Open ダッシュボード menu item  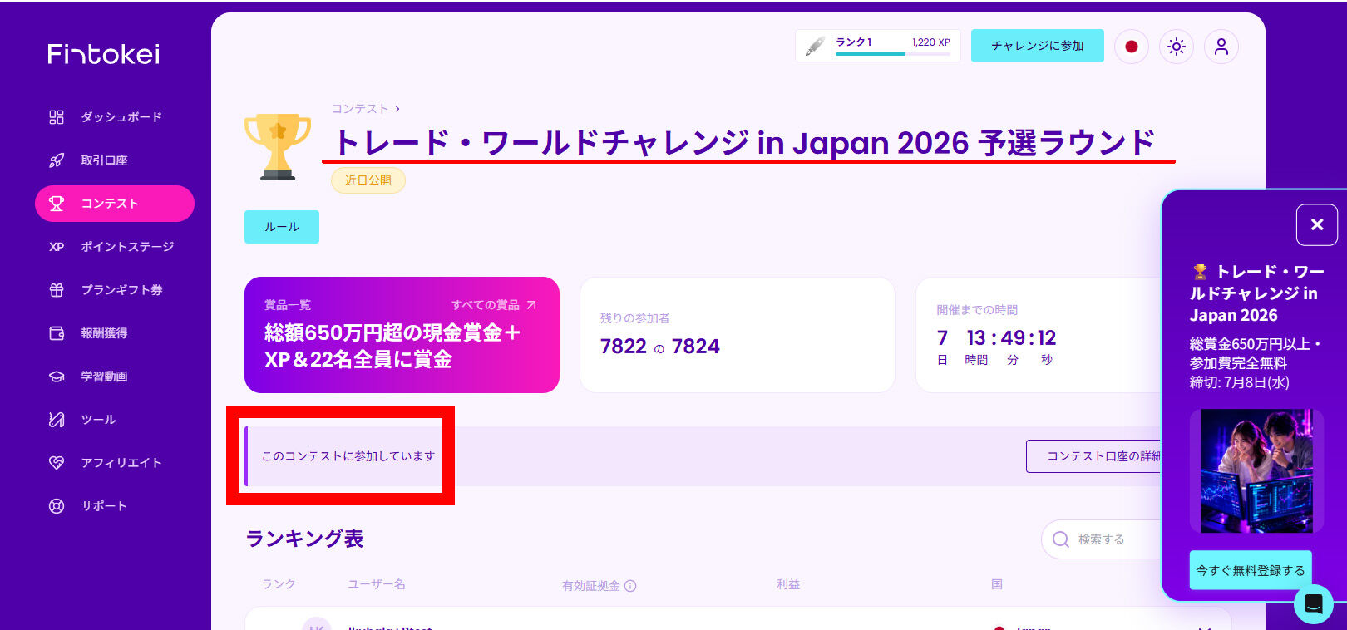[115, 117]
